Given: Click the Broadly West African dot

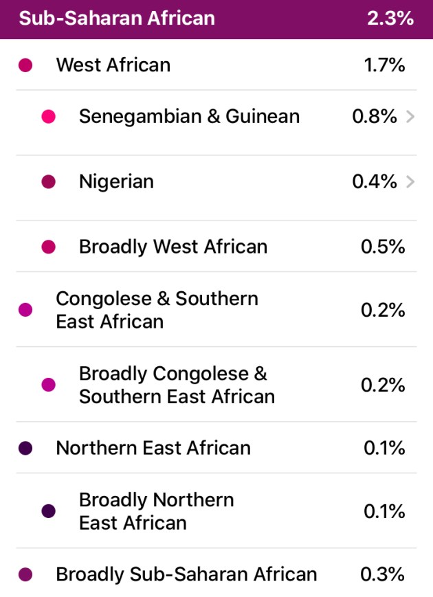Looking at the screenshot, I should (49, 247).
